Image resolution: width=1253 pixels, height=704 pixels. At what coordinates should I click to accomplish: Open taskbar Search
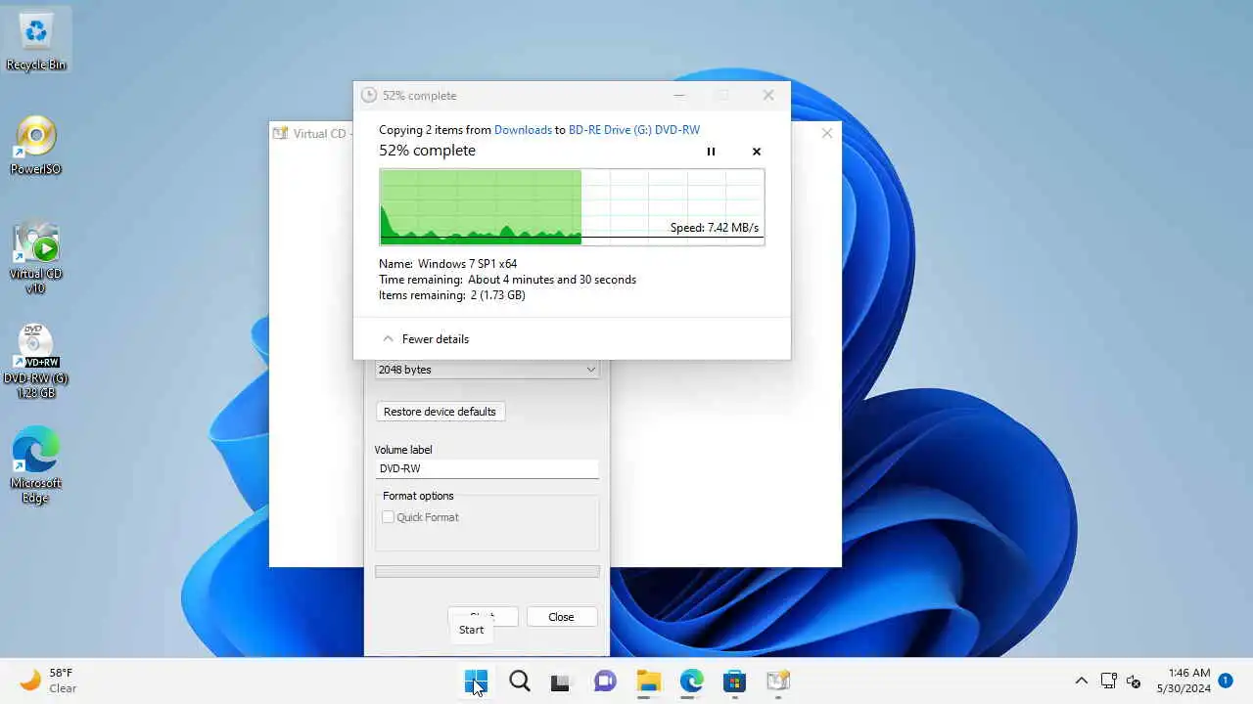coord(520,682)
